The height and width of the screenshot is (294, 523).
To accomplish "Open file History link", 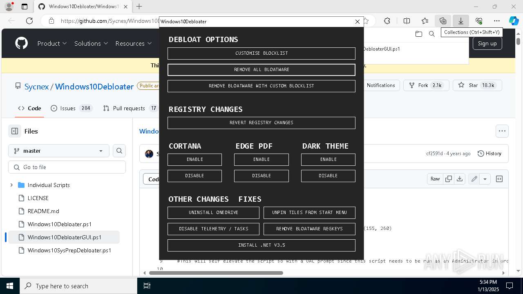I will coord(489,154).
